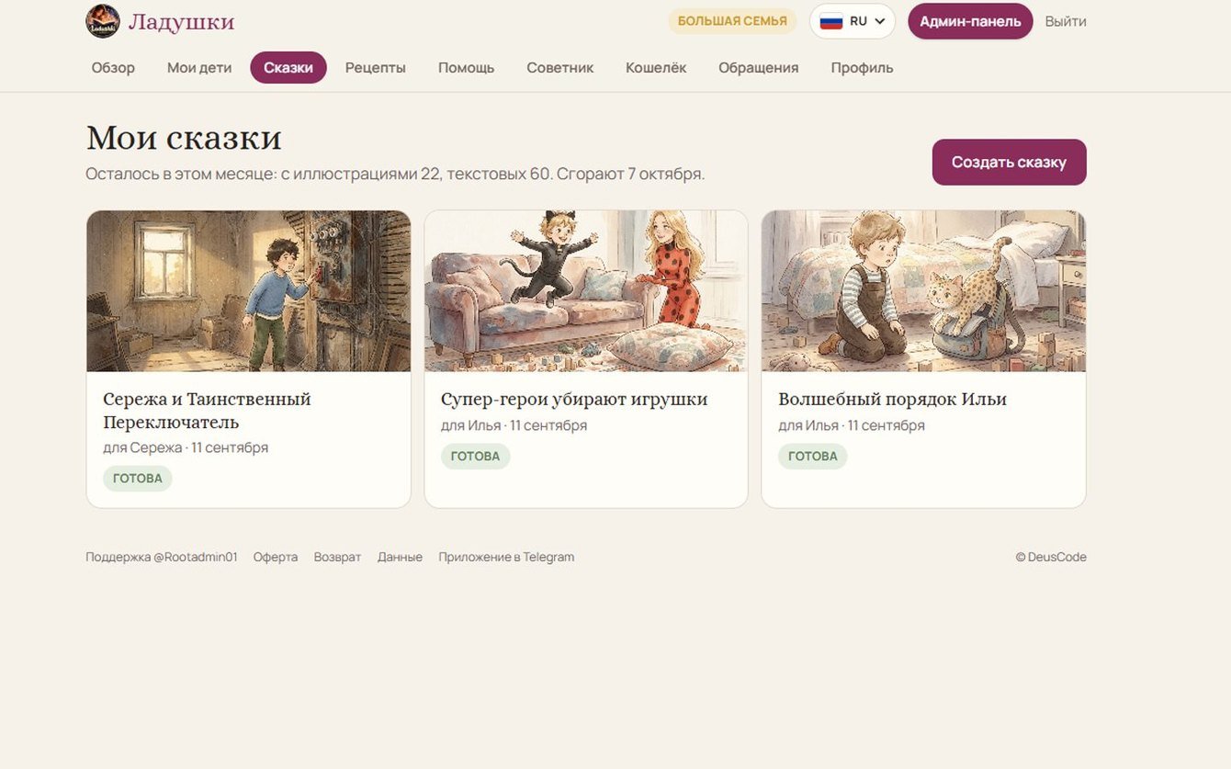
Task: Open the Оферта footer link
Action: pyautogui.click(x=276, y=557)
